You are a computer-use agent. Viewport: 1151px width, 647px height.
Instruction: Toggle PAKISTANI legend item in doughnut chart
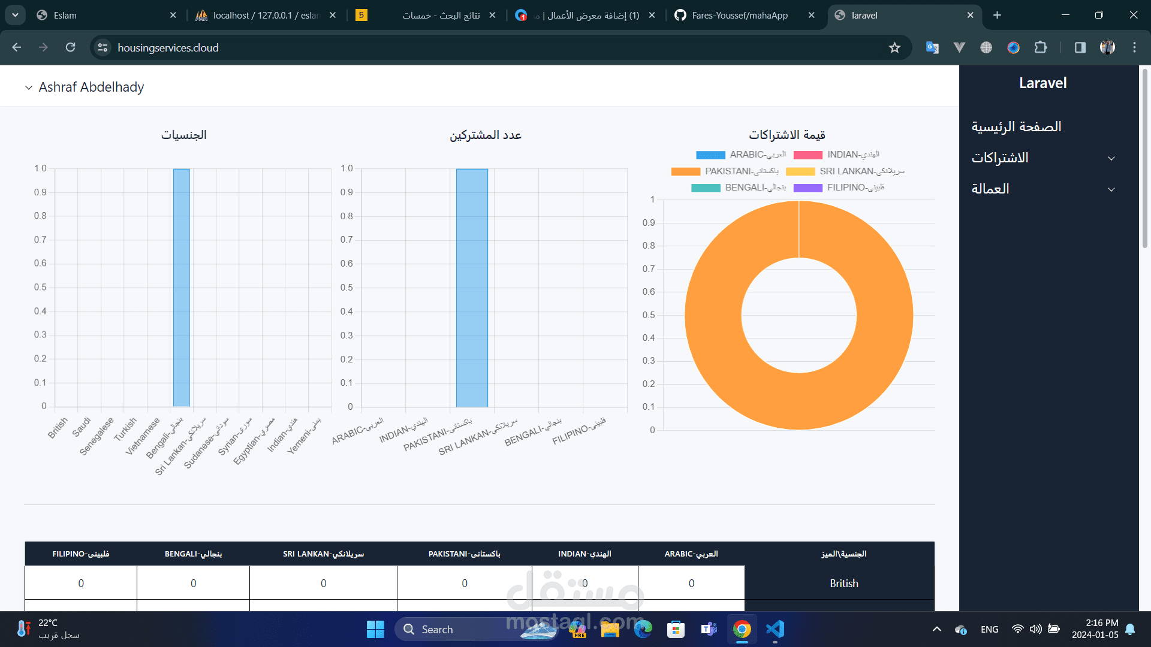(725, 171)
